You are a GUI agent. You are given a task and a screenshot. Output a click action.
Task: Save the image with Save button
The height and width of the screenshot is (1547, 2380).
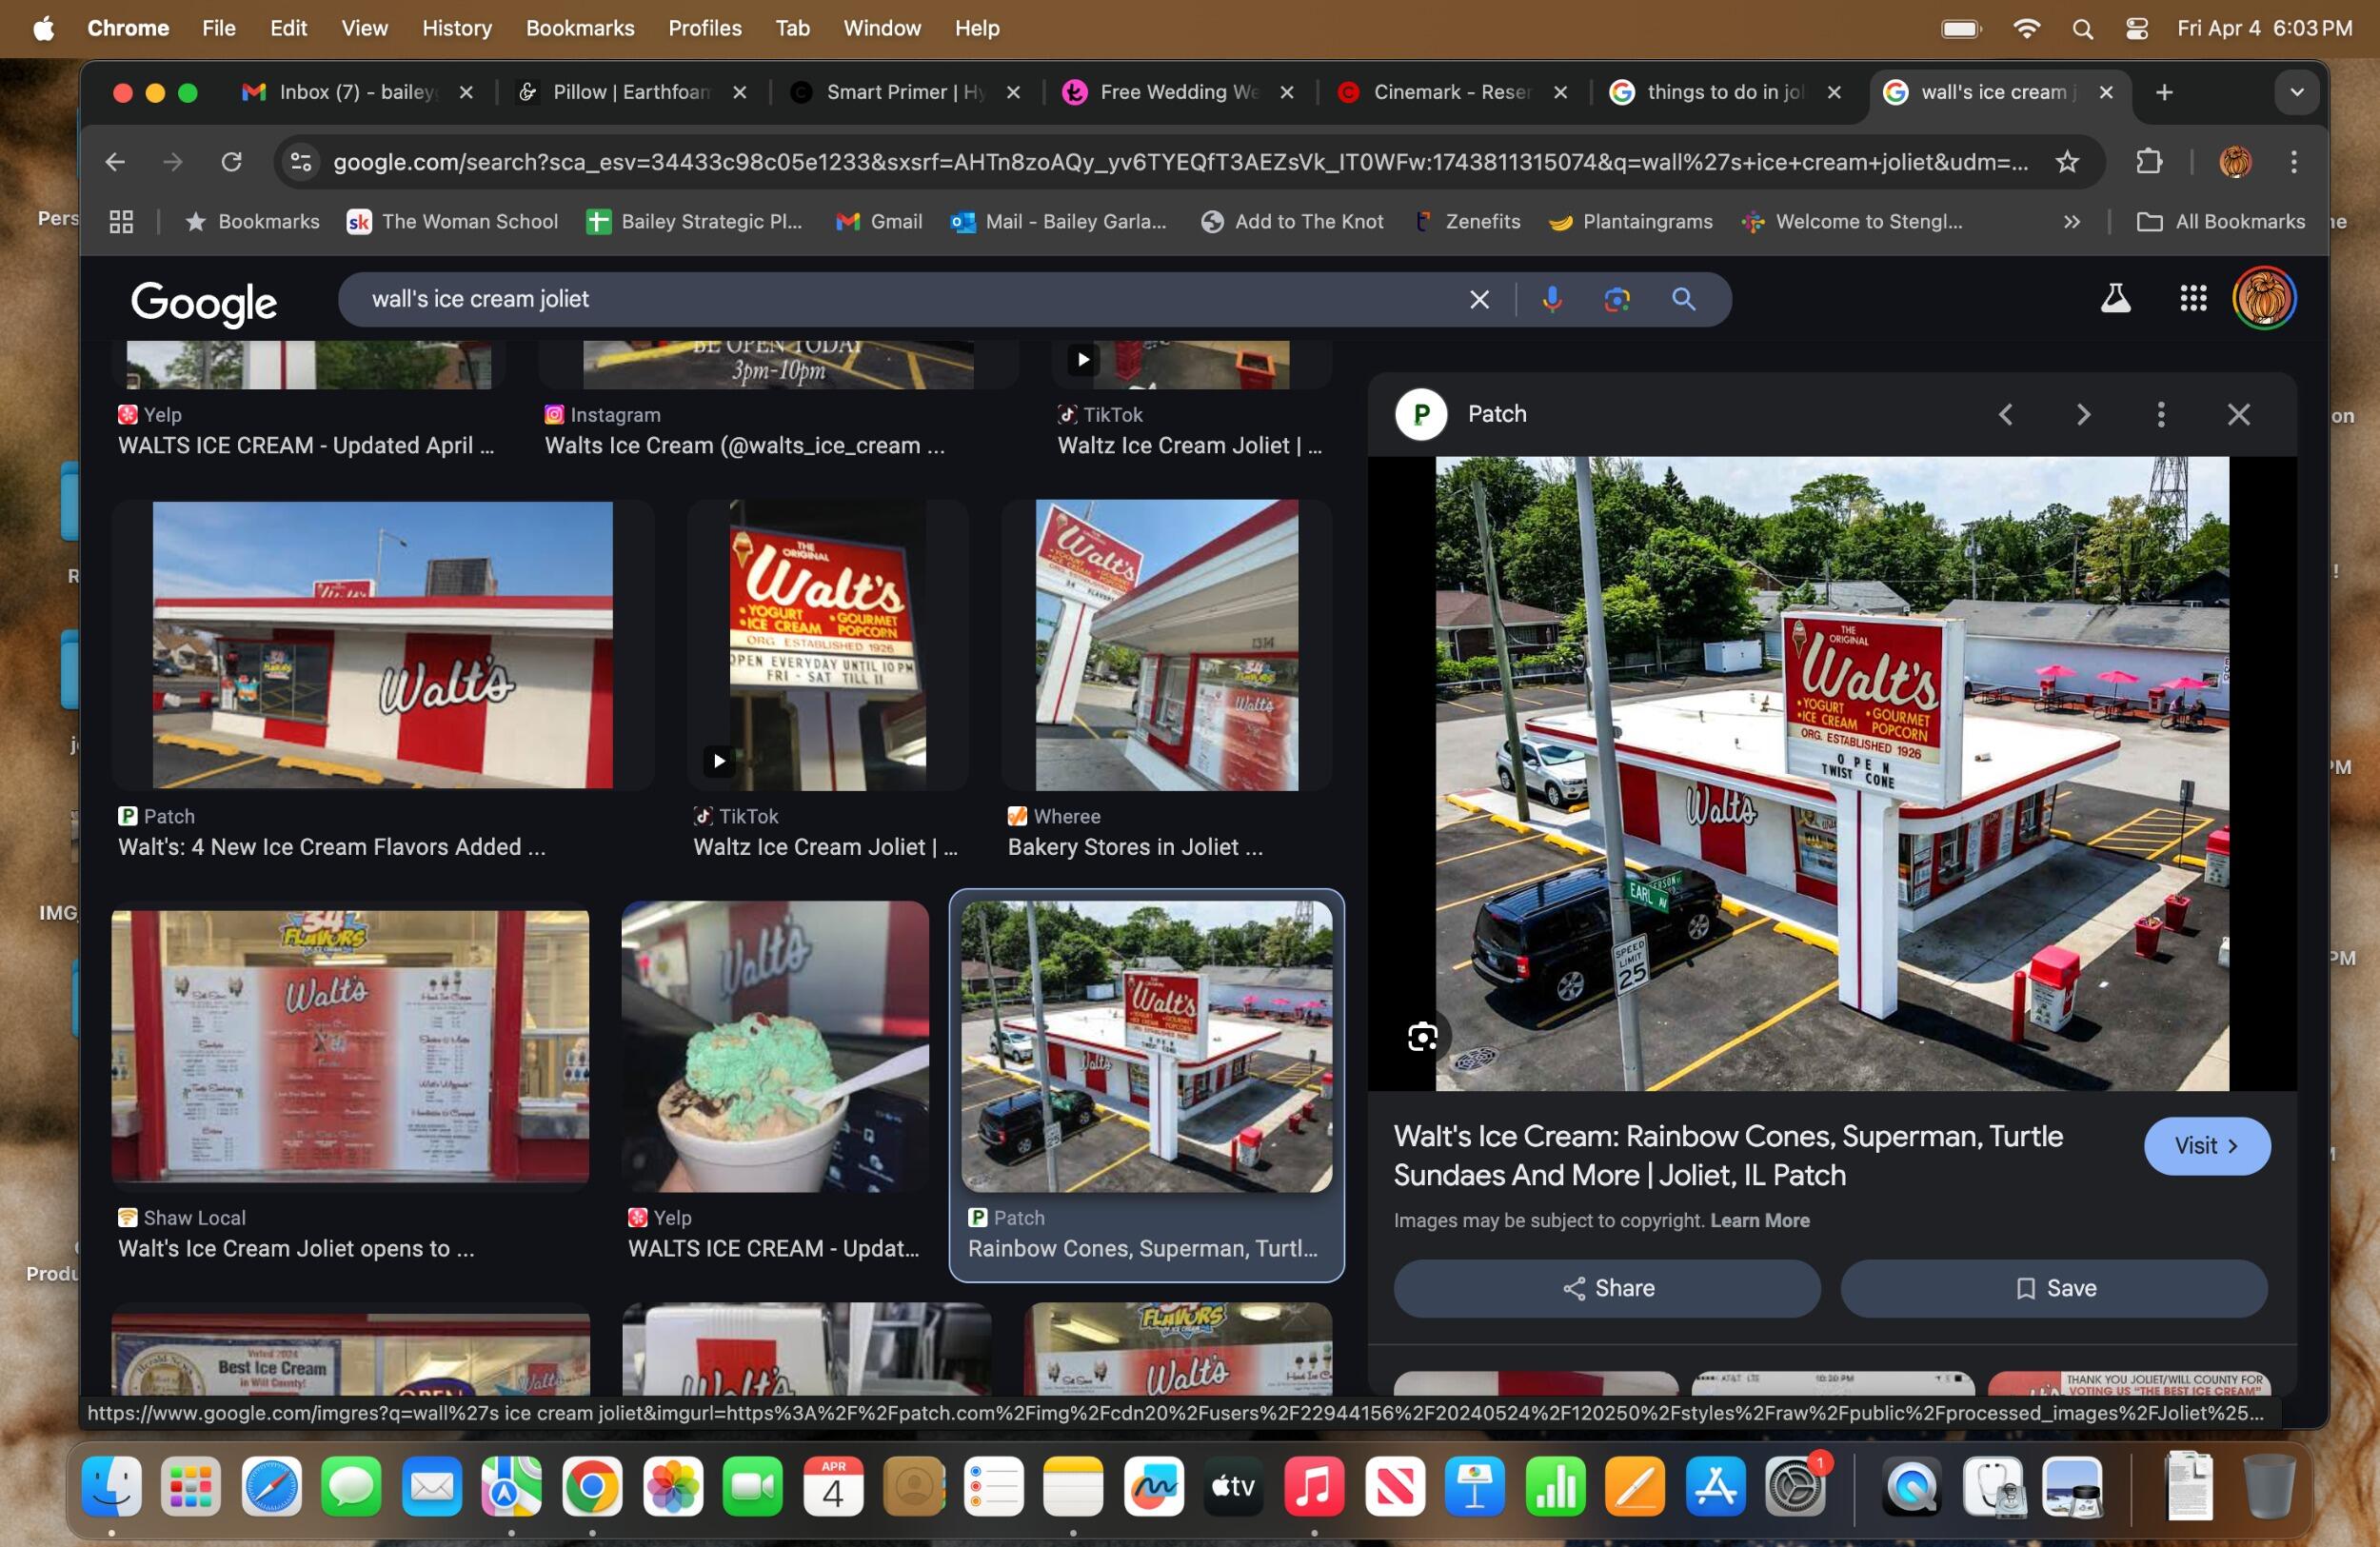tap(2054, 1288)
